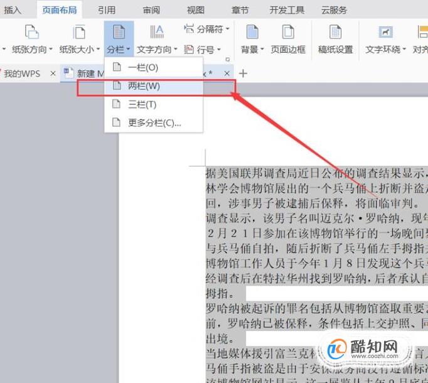Expand the 分栏 dropdown arrow
This screenshot has width=428, height=383.
click(128, 50)
